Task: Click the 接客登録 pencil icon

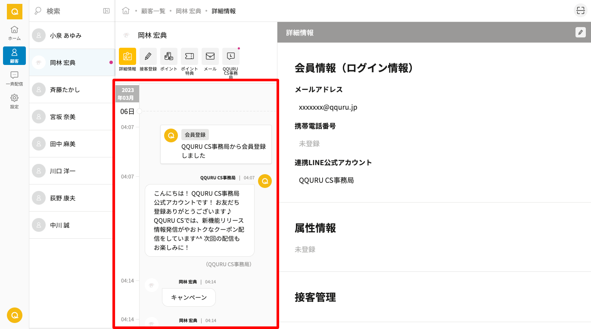Action: tap(148, 56)
